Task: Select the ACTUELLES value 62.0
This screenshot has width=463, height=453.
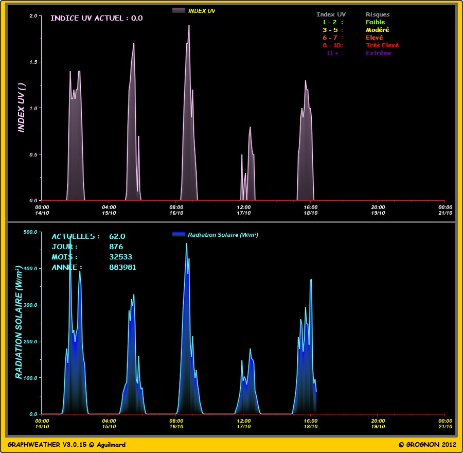Action: click(117, 236)
